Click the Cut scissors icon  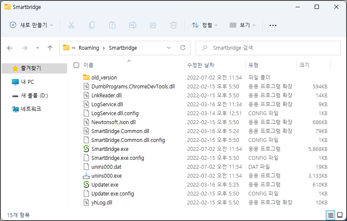[x=71, y=25]
